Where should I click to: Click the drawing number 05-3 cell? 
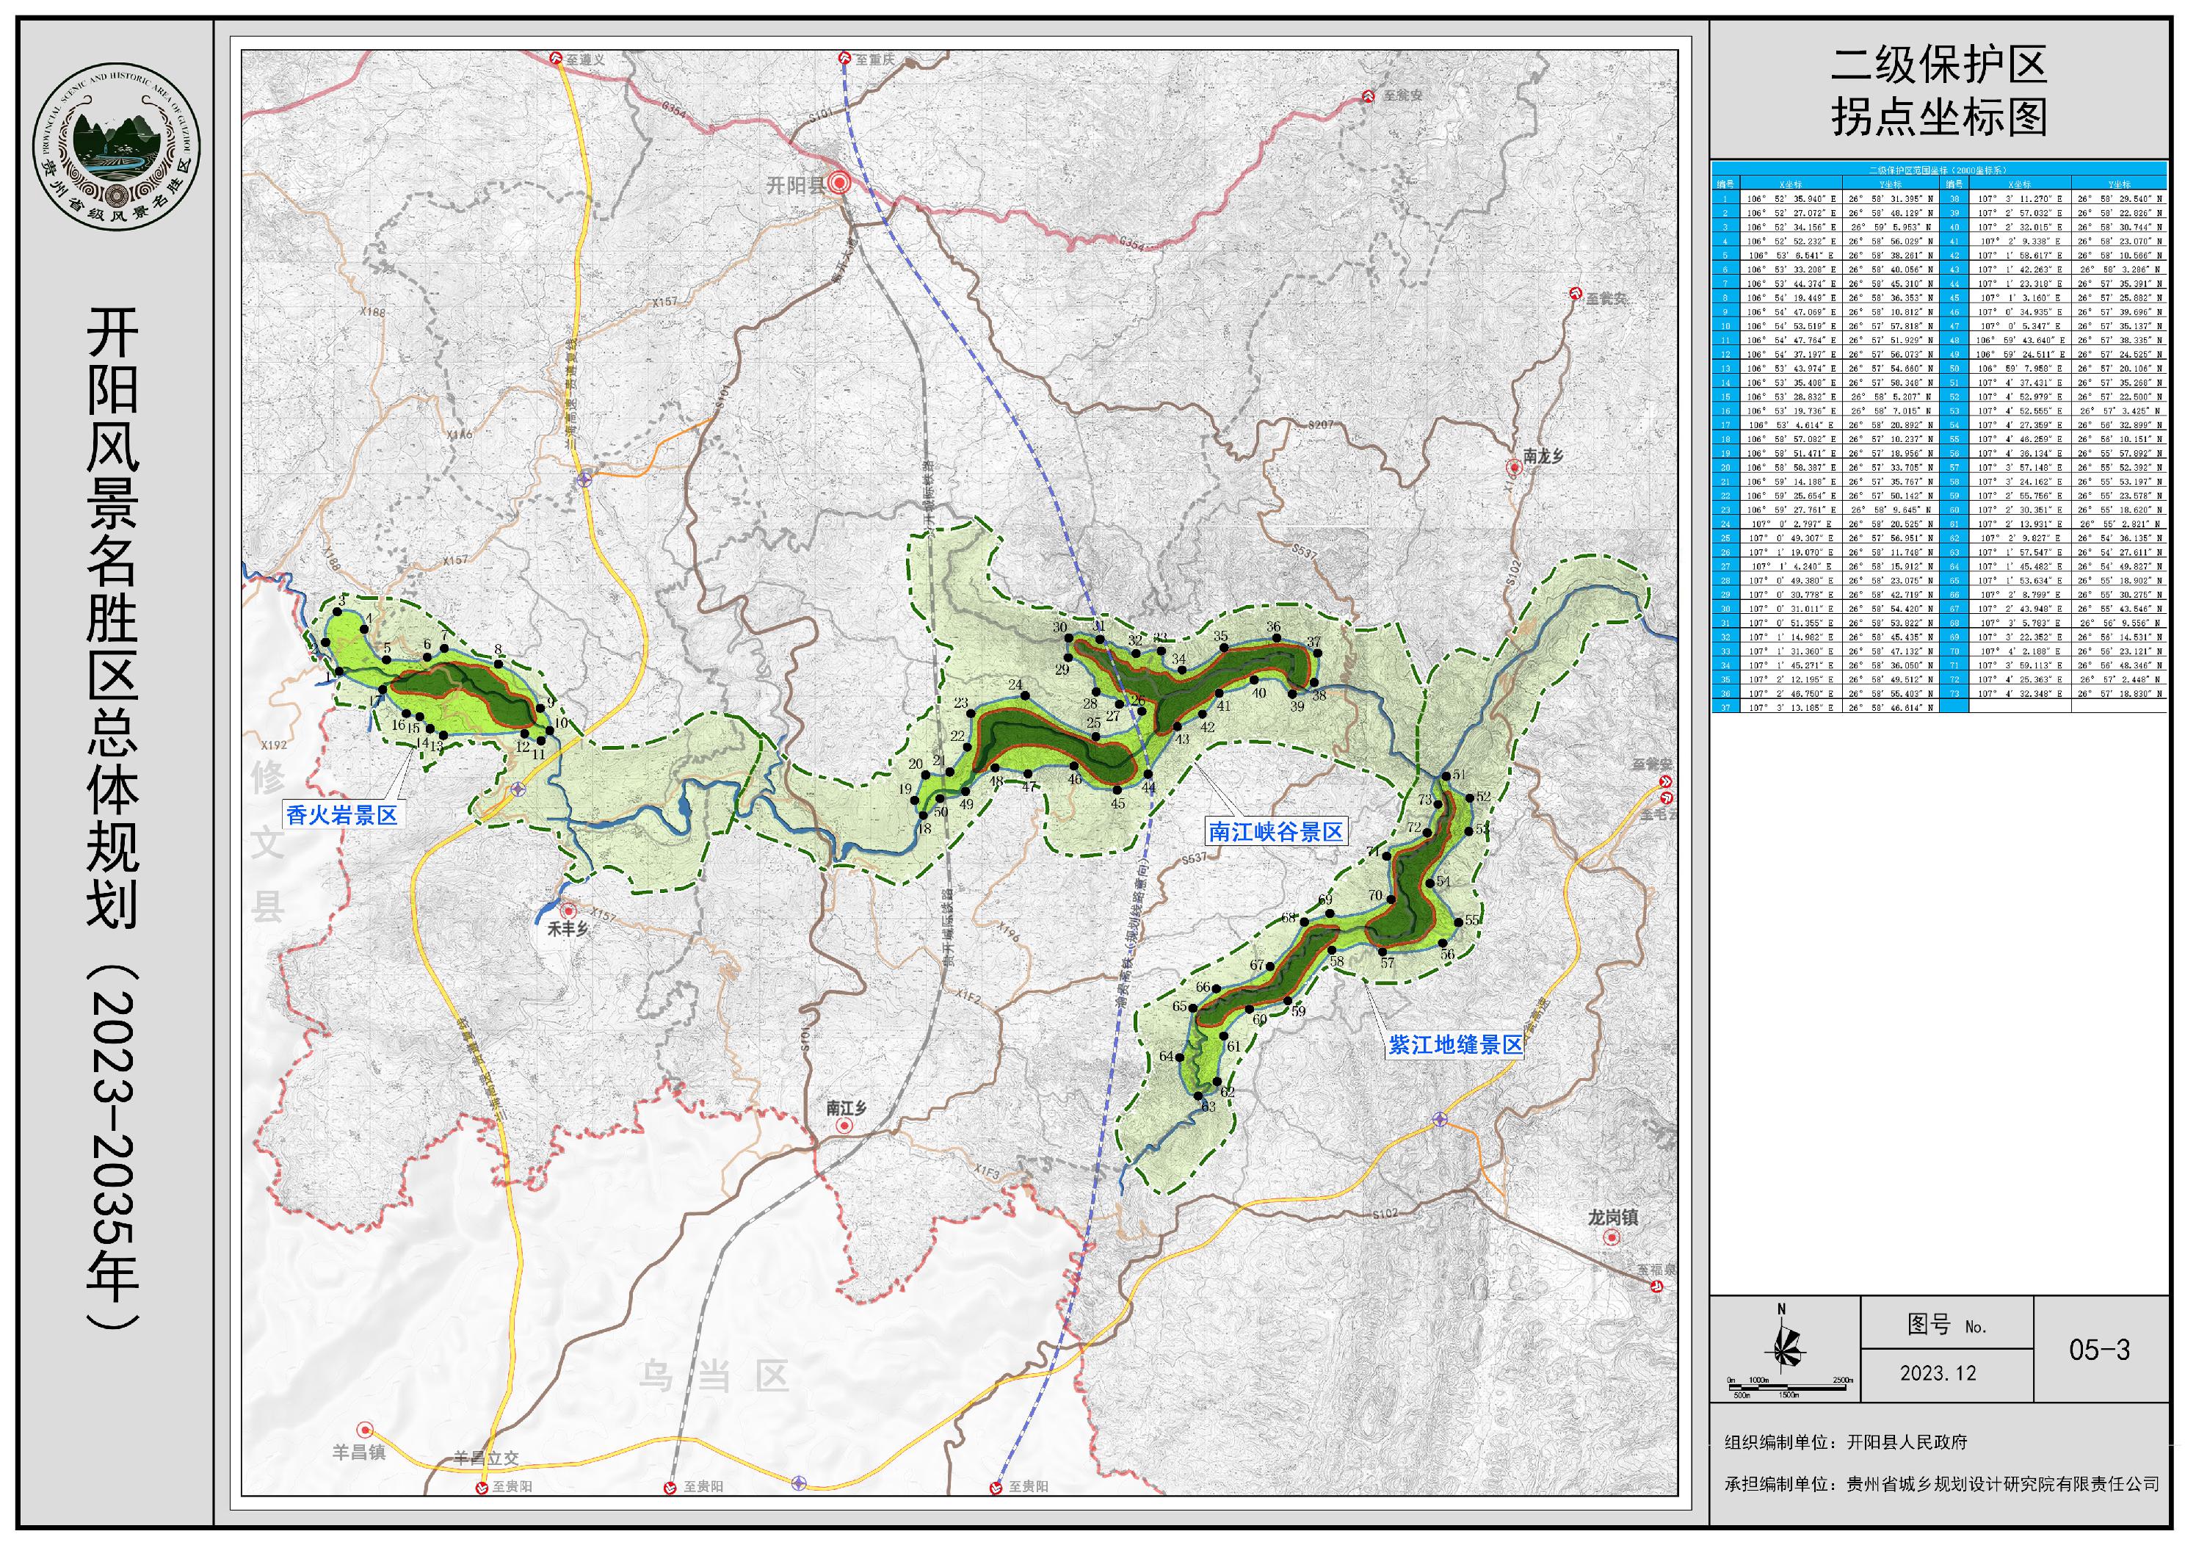click(2099, 1349)
